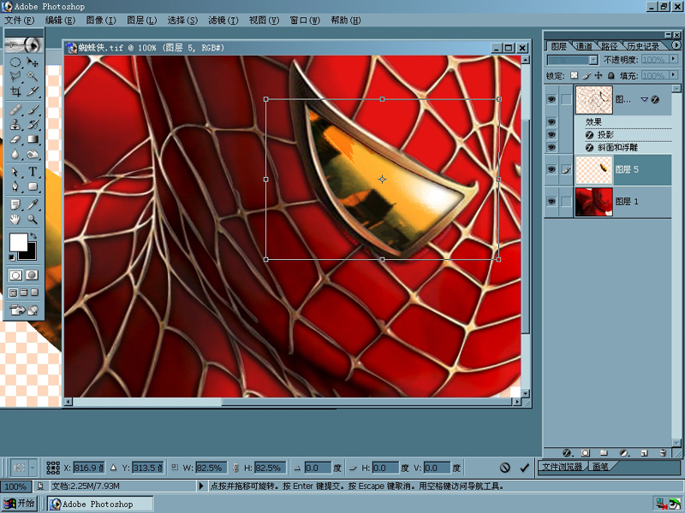This screenshot has height=513, width=685.
Task: Click the 开始 Start button
Action: tap(19, 504)
